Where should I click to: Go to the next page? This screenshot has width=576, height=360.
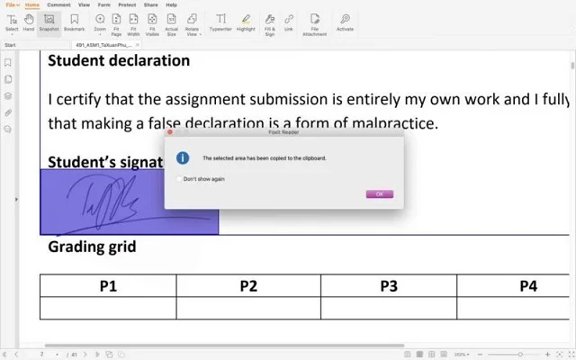pyautogui.click(x=85, y=355)
